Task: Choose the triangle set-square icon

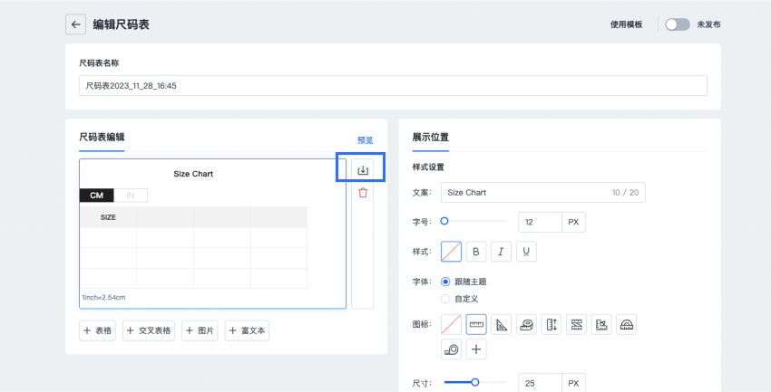Action: click(x=501, y=324)
